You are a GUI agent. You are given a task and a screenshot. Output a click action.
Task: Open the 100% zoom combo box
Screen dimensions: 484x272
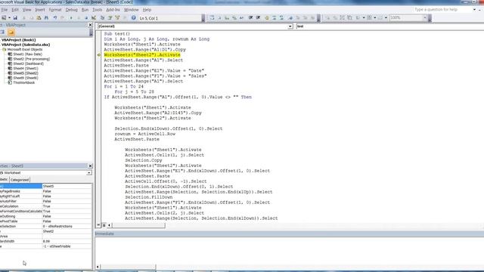pos(408,18)
